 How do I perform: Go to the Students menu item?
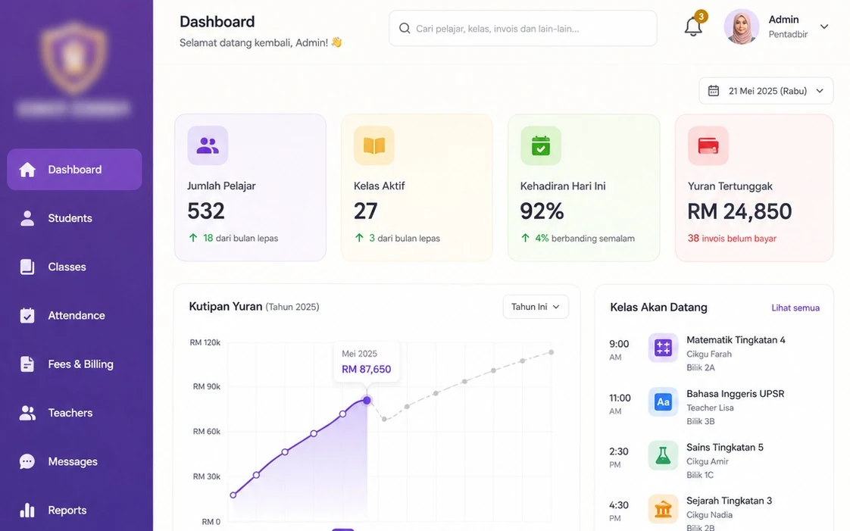click(74, 218)
